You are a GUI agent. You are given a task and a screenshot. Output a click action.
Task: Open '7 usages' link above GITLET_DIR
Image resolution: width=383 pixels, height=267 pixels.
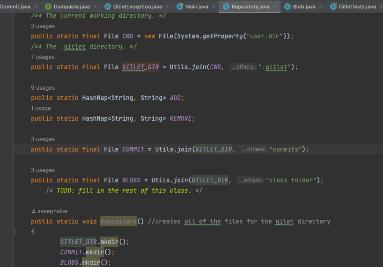(x=43, y=57)
